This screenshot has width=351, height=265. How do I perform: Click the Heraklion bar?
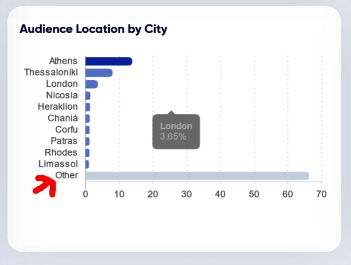pyautogui.click(x=87, y=107)
